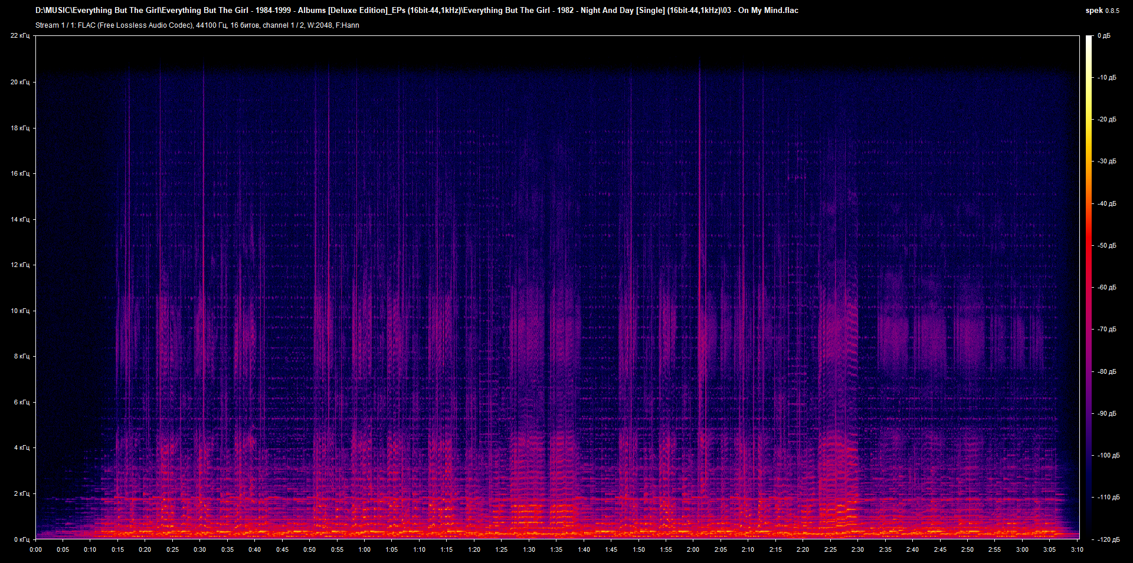Click the 0 кГц frequency label

click(x=22, y=539)
